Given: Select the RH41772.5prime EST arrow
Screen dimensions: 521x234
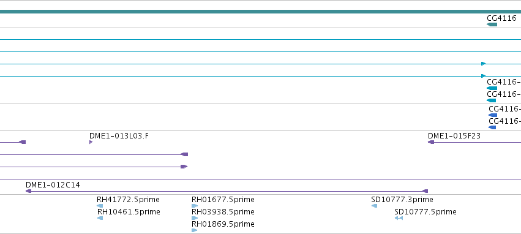Looking at the screenshot, I should [100, 206].
